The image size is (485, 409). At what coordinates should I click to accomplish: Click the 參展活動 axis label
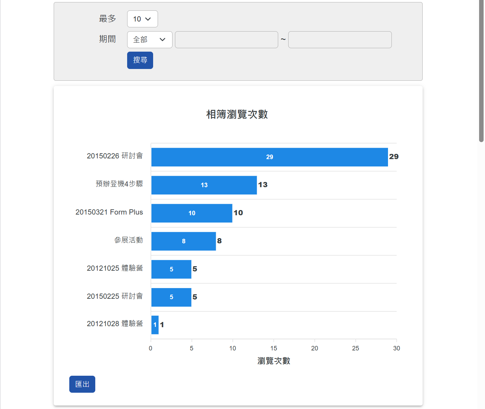pos(129,240)
